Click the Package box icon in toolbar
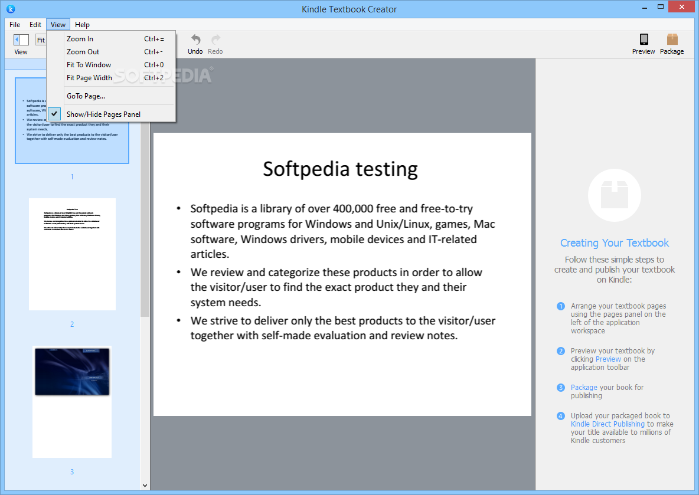699x495 pixels. pos(672,39)
